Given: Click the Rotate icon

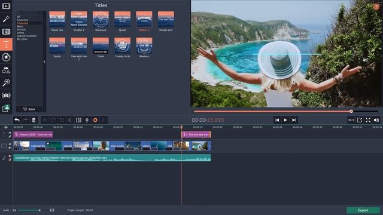Looking at the screenshot, I should coord(53,120).
